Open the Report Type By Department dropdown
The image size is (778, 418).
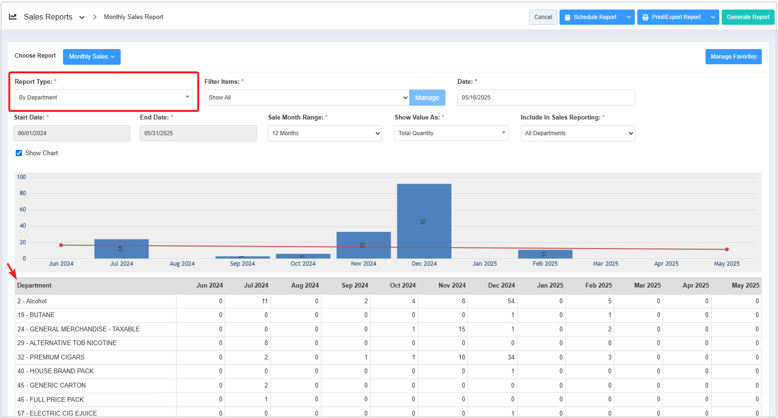[x=104, y=98]
